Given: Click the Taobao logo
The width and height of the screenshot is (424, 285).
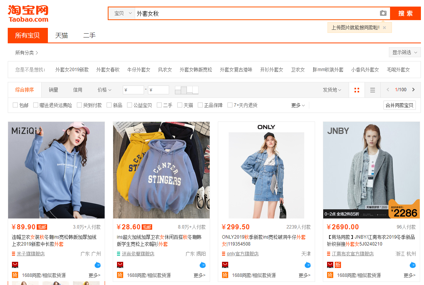Looking at the screenshot, I should click(28, 14).
